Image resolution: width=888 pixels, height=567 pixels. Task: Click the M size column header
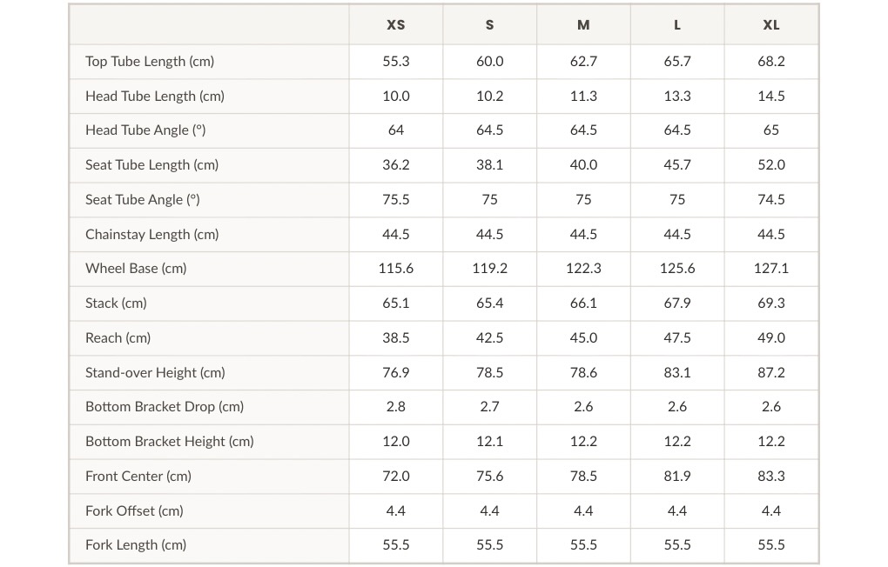(x=583, y=25)
